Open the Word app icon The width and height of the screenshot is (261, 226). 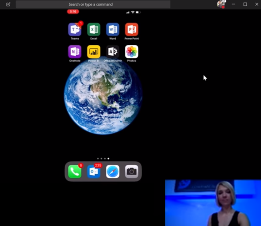pyautogui.click(x=113, y=30)
